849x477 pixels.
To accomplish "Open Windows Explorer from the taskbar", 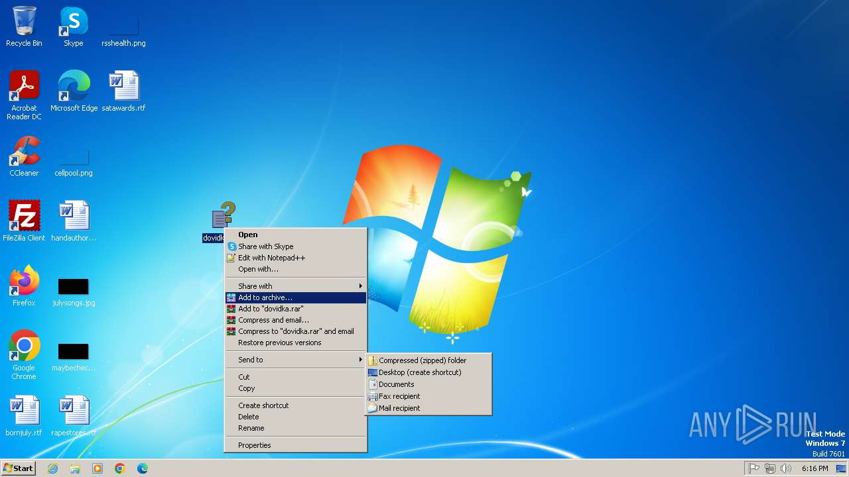I will tap(75, 468).
